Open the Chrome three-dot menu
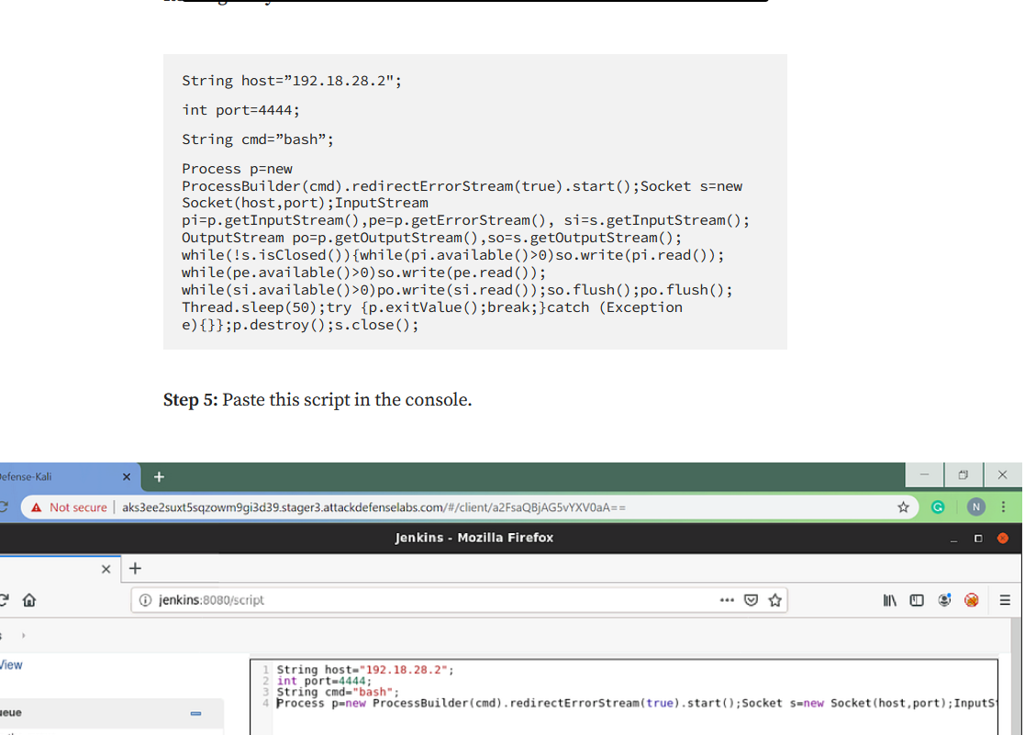The width and height of the screenshot is (1025, 735). click(1003, 507)
